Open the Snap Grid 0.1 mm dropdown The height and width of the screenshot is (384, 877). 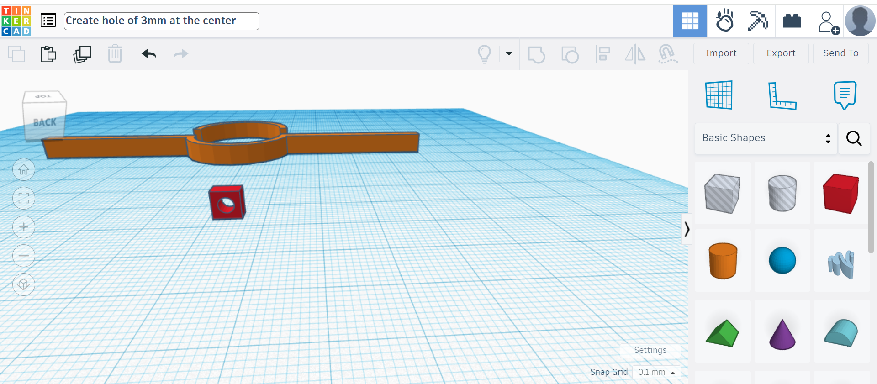point(656,372)
